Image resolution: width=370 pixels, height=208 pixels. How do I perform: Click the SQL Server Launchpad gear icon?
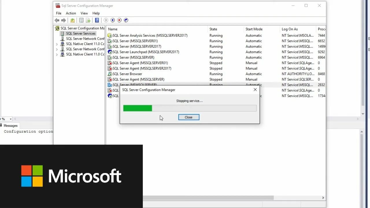[110, 52]
